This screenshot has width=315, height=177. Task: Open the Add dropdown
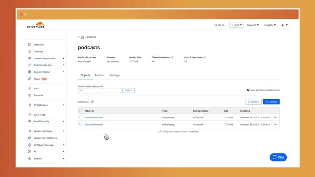(x=236, y=25)
